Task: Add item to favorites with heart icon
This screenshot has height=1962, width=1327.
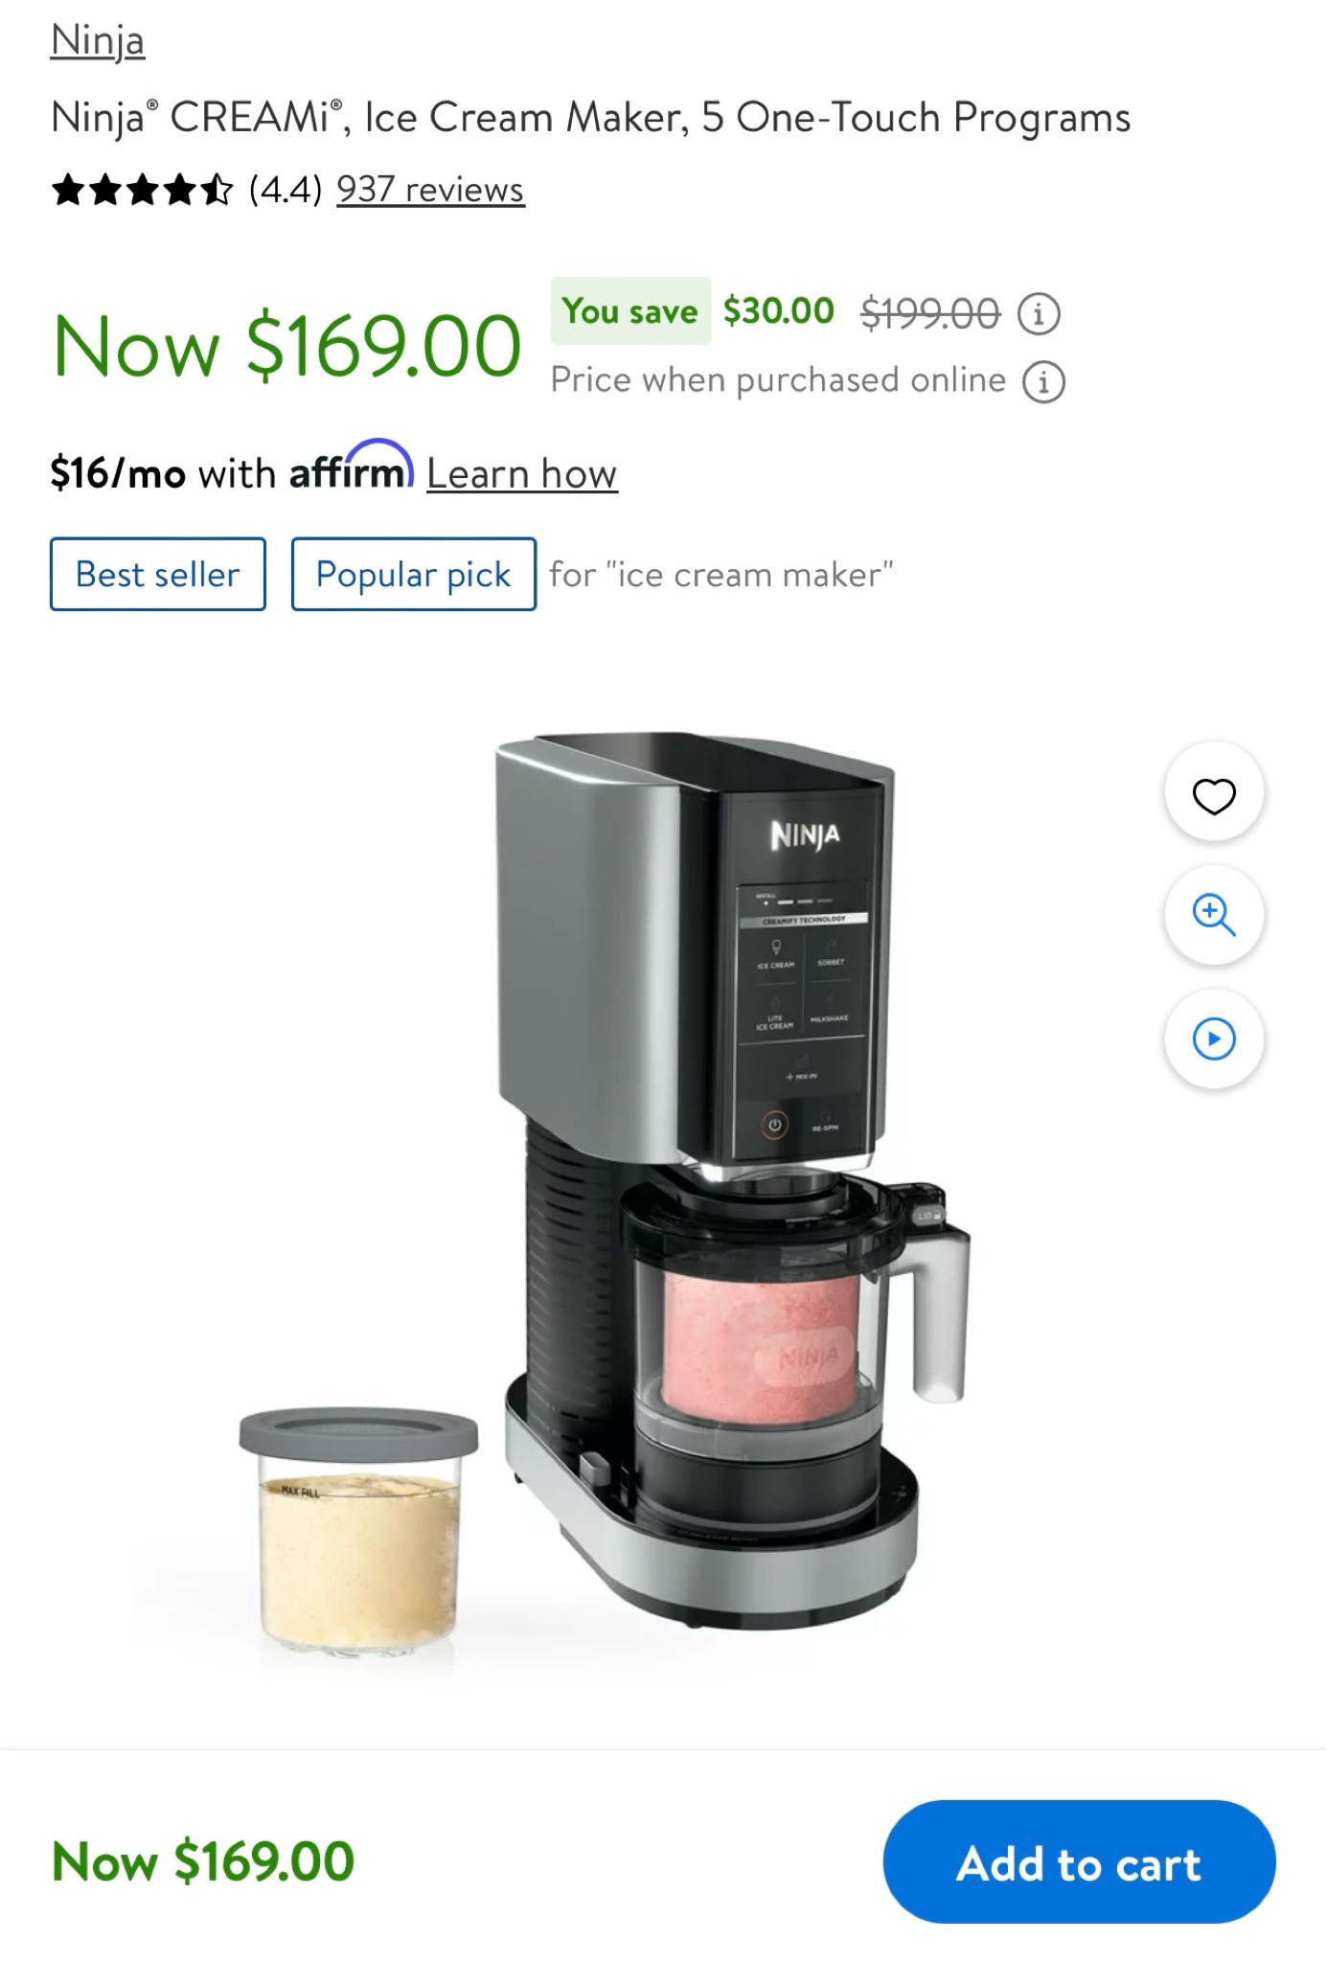Action: click(x=1214, y=794)
